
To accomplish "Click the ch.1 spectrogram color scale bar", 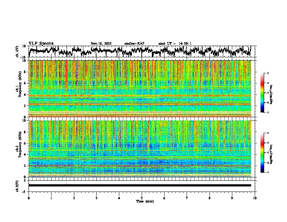I will tap(262, 93).
